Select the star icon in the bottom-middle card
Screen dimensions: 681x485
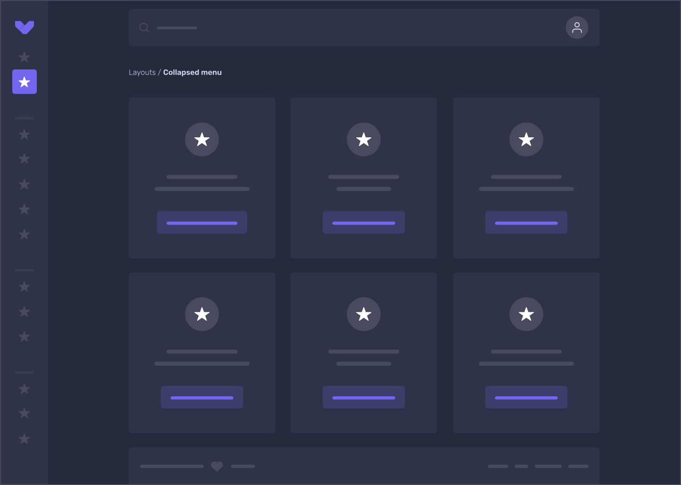pos(364,314)
